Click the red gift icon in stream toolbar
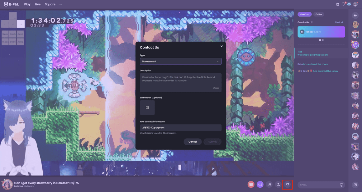The width and height of the screenshot is (362, 192). tap(251, 185)
